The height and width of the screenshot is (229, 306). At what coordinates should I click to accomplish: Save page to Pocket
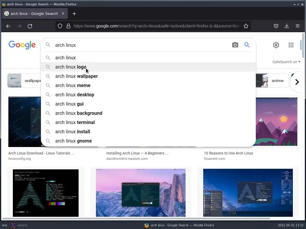pos(276,26)
